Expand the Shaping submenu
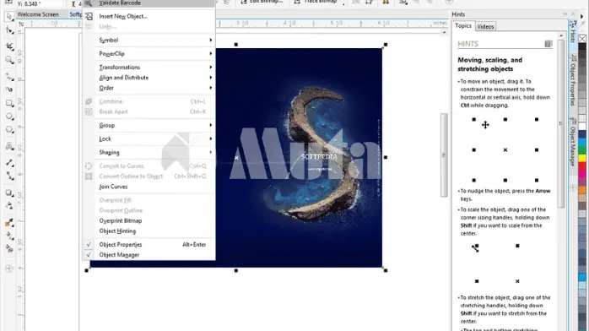The width and height of the screenshot is (589, 331). pos(149,152)
